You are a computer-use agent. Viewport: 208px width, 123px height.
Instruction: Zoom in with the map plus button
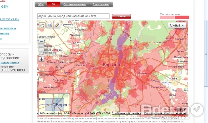(42, 59)
